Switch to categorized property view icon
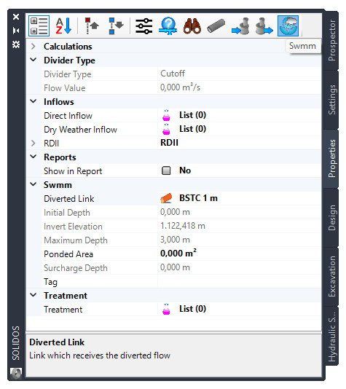This screenshot has width=346, height=389. pyautogui.click(x=39, y=25)
